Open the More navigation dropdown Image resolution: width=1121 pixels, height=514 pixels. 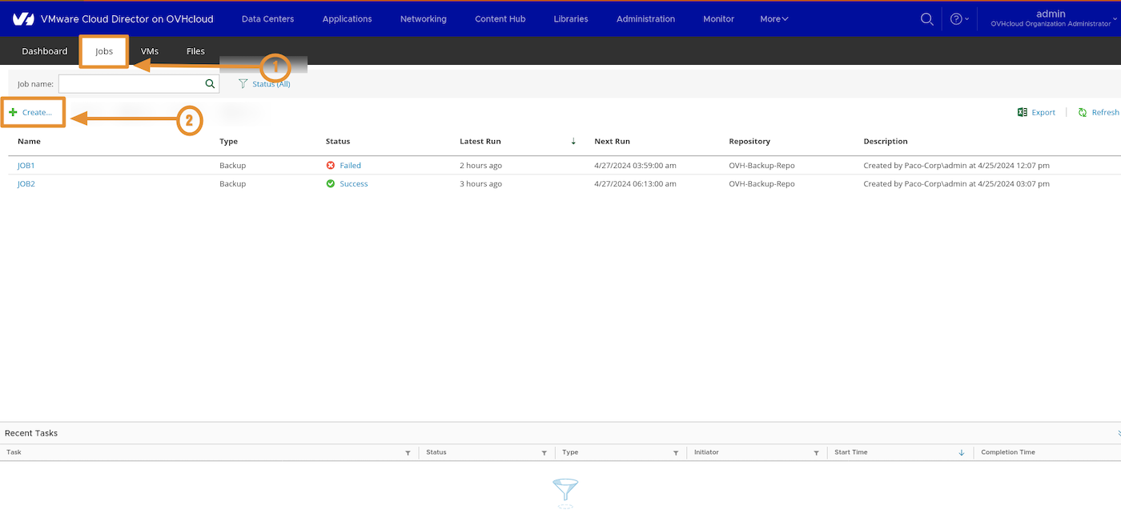773,18
